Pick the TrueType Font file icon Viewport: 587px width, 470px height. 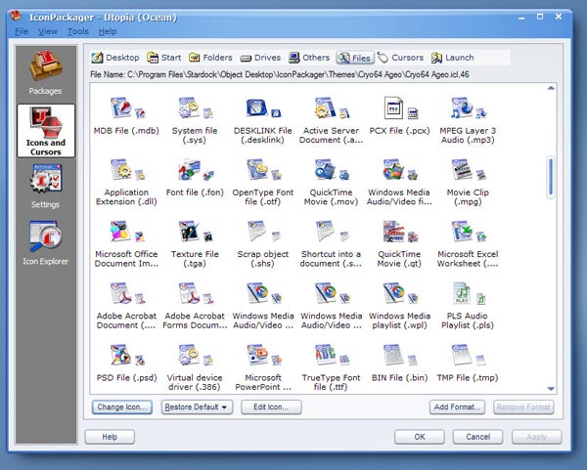(x=330, y=357)
